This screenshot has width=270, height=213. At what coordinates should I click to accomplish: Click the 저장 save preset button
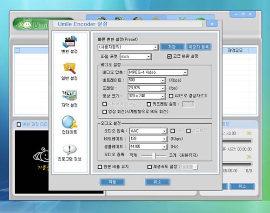click(x=172, y=47)
